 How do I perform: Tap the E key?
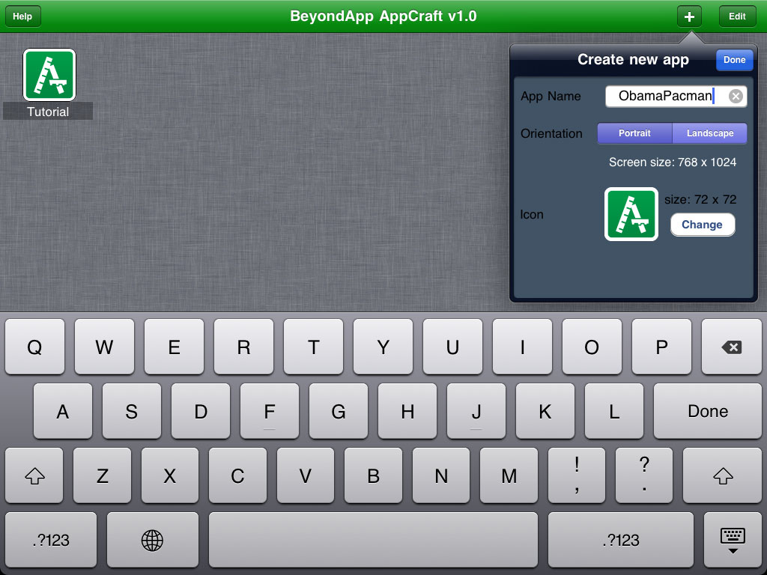point(174,347)
